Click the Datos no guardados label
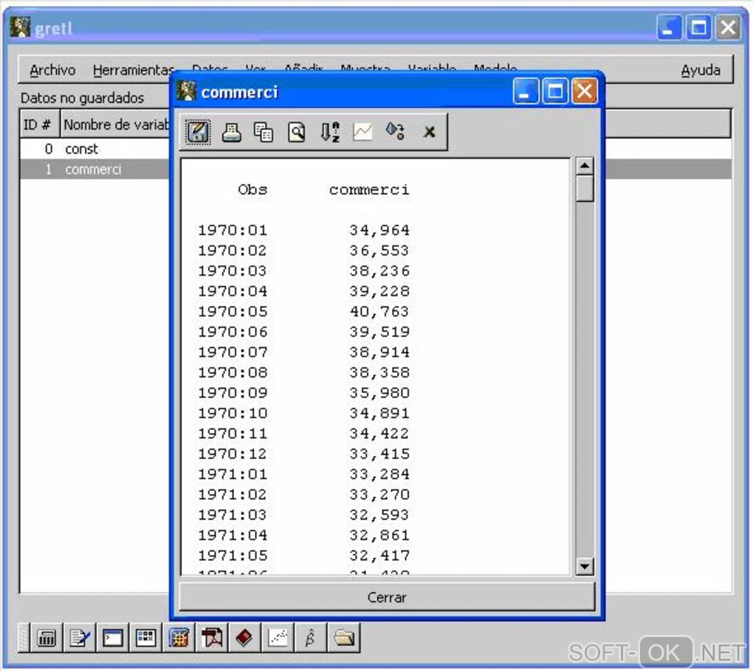Image resolution: width=753 pixels, height=671 pixels. coord(82,98)
